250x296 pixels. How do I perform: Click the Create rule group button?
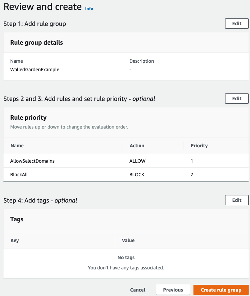pos(221,290)
